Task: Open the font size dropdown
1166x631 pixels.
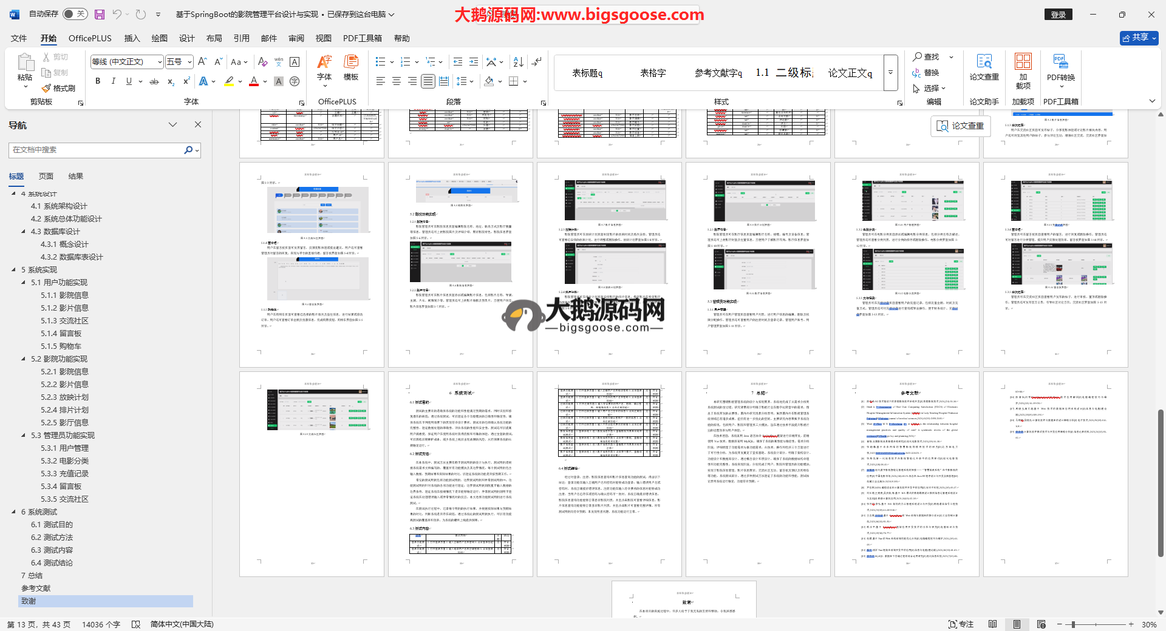Action: tap(189, 62)
